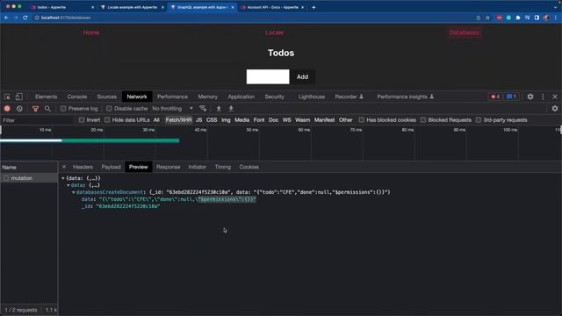The image size is (562, 316).
Task: Enable Preserve log checkbox
Action: click(x=63, y=109)
